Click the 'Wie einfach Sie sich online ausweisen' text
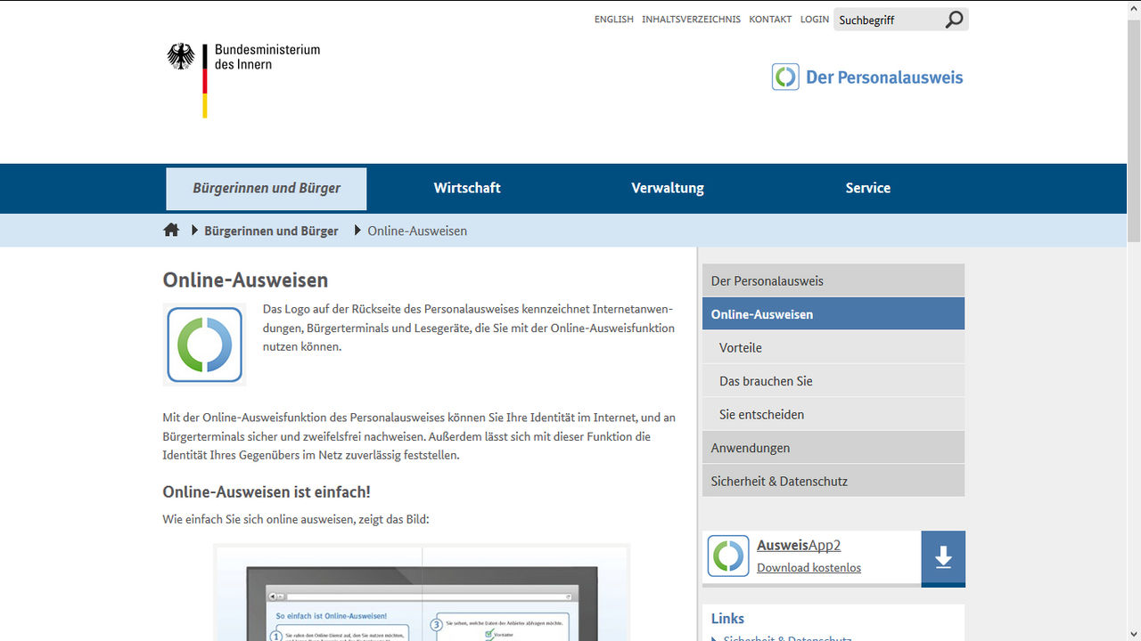Viewport: 1141px width, 641px height. tap(296, 519)
